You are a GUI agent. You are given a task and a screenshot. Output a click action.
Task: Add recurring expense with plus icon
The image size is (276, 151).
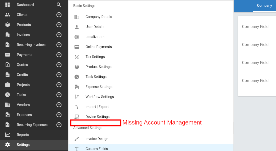pos(59,125)
